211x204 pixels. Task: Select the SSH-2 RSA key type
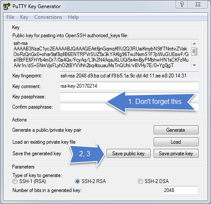click(77, 181)
